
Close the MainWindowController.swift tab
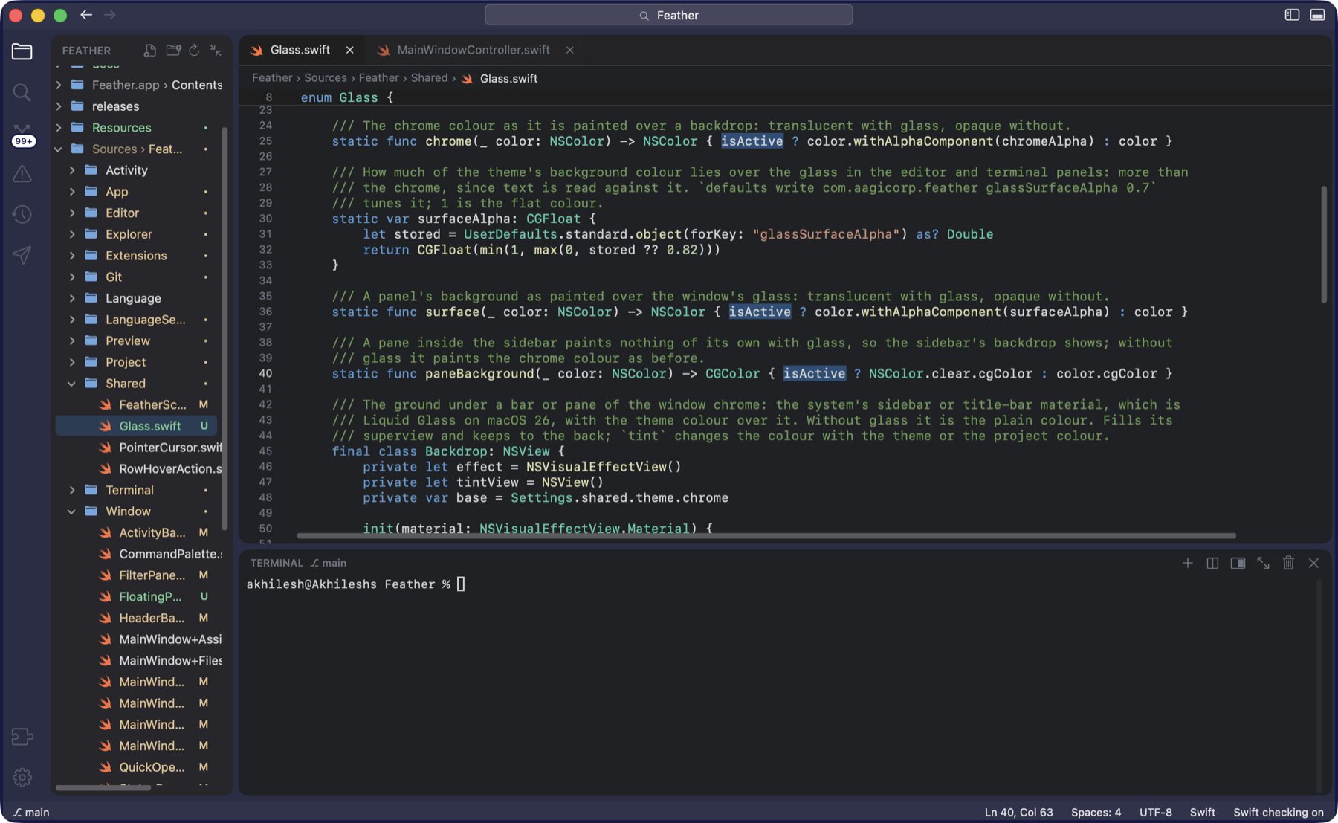(569, 50)
